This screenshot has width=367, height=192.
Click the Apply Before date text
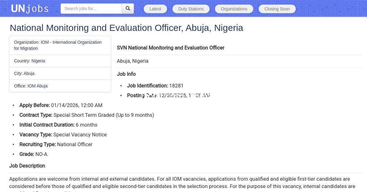pyautogui.click(x=76, y=105)
